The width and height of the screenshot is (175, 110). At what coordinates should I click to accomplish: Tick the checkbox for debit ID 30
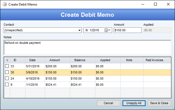[x=7, y=72]
